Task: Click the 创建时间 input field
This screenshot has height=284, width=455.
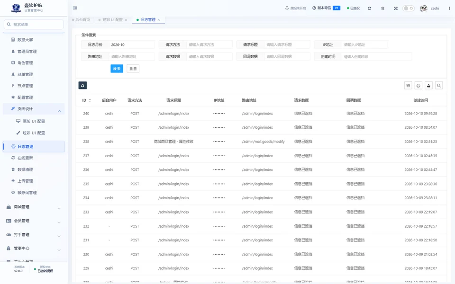Action: coord(377,56)
